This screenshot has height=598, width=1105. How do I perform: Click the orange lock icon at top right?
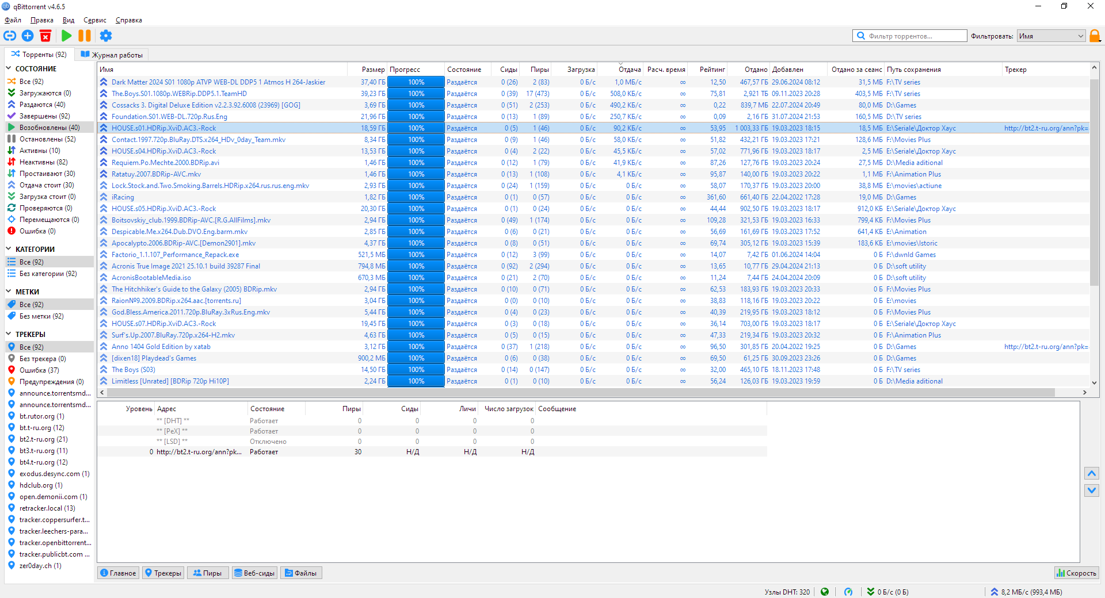pos(1095,36)
